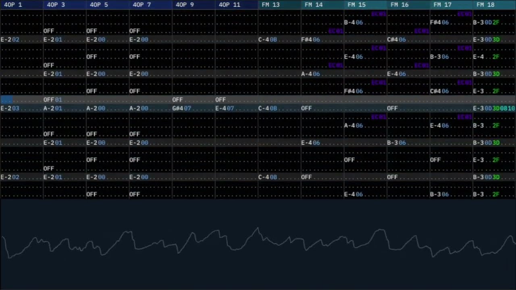Viewport: 516px width, 290px height.
Task: Select the F#4 06 note in FM 15
Action: (x=354, y=91)
